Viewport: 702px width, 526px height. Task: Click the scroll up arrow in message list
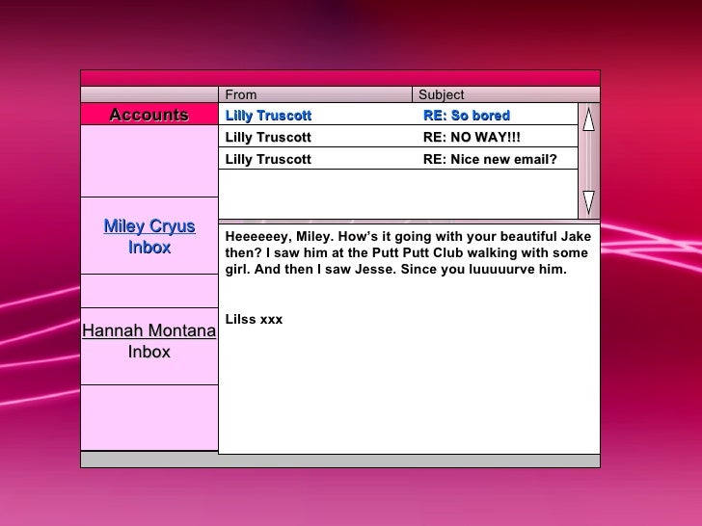coord(589,119)
